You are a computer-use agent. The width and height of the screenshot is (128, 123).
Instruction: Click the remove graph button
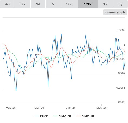115,12
